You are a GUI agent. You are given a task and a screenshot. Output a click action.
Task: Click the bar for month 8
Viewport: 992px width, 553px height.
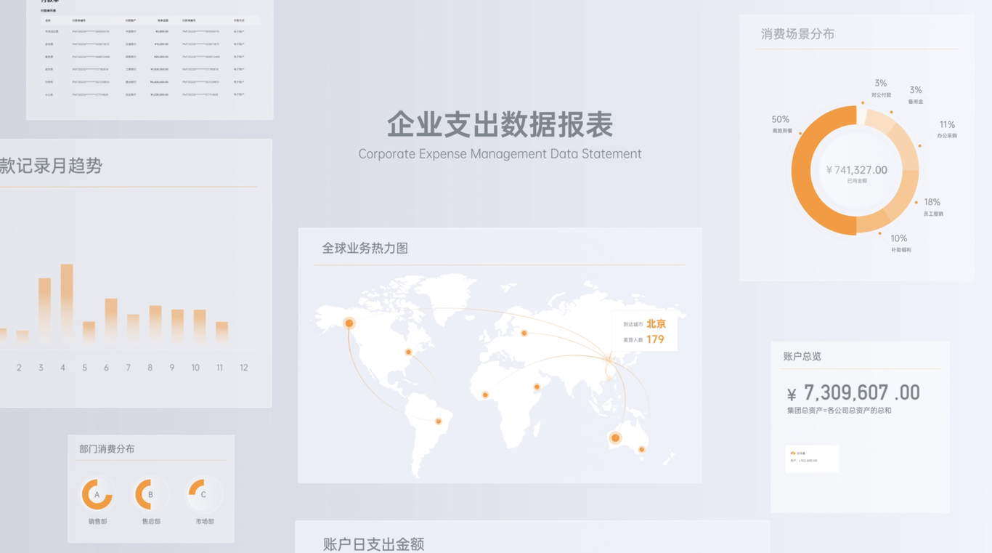click(155, 324)
